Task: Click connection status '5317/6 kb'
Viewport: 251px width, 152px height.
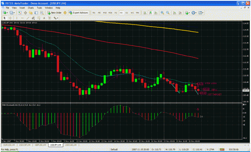Action: (x=234, y=150)
